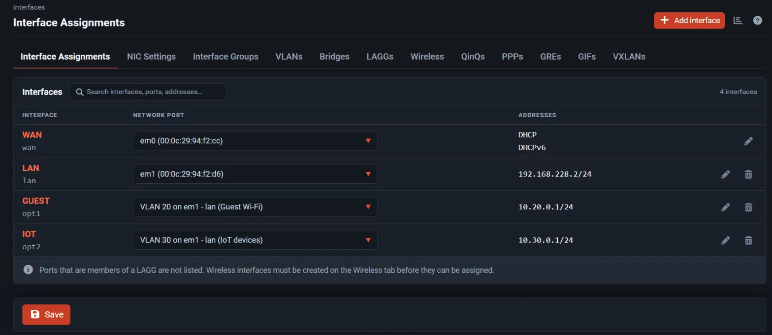
Task: Switch to the NIC Settings tab
Action: [151, 57]
